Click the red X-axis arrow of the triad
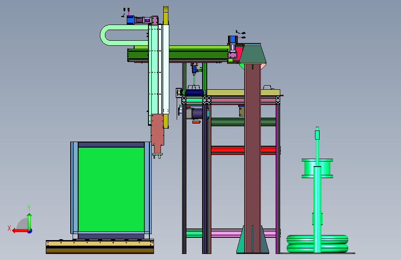This screenshot has height=260, width=401. [x=20, y=231]
